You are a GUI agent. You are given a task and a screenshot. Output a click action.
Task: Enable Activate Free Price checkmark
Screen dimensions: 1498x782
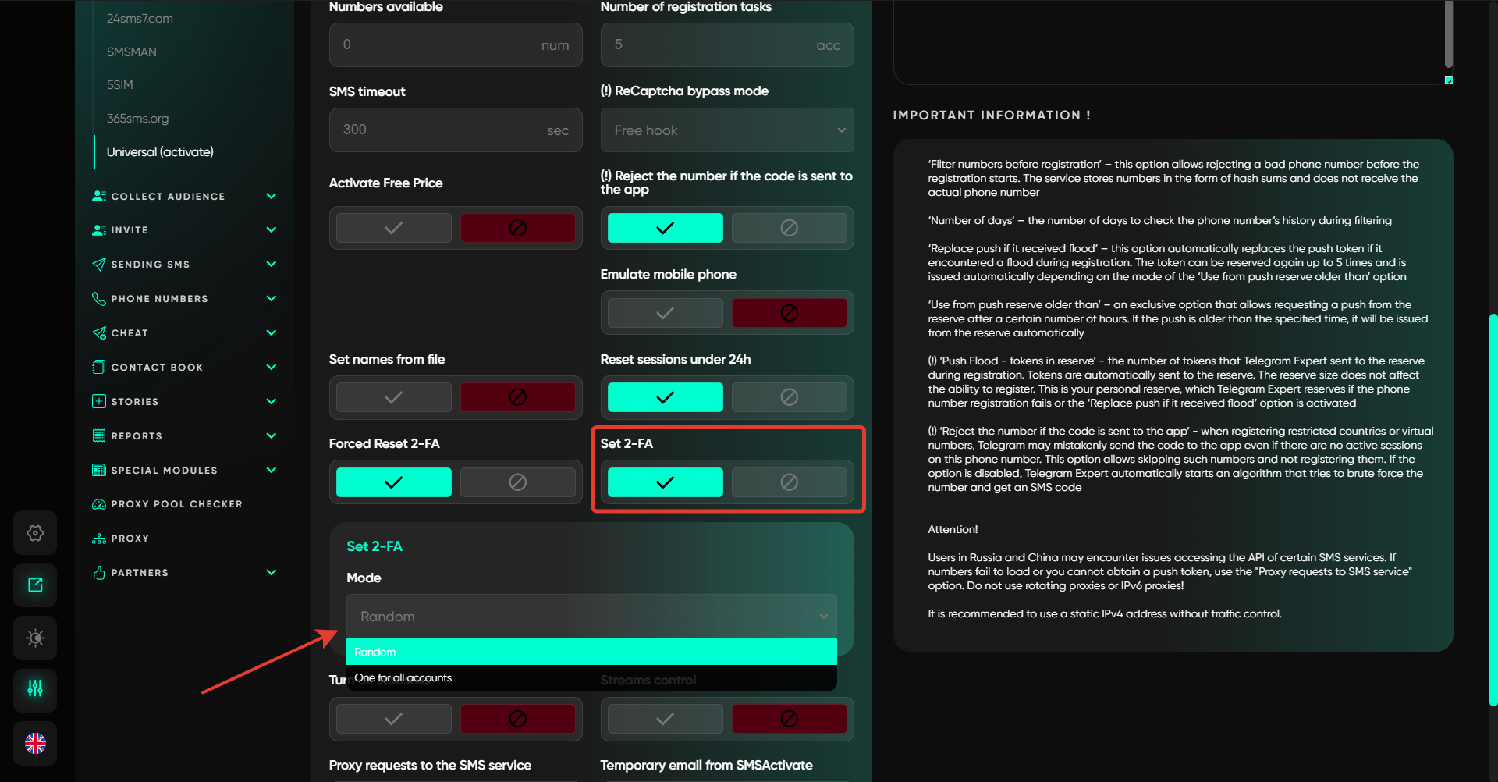click(x=394, y=228)
